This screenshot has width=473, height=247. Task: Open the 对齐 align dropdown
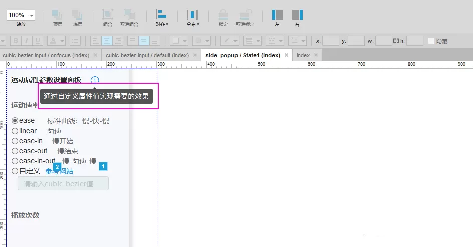click(x=162, y=18)
